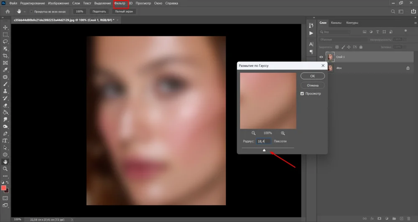Image resolution: width=418 pixels, height=222 pixels.
Task: Switch to the Каналы tab
Action: [336, 23]
